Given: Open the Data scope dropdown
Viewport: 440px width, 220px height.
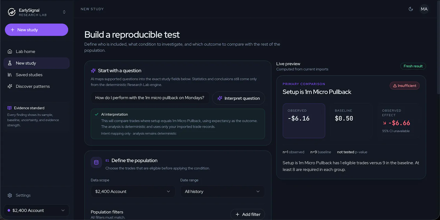Looking at the screenshot, I should point(133,191).
